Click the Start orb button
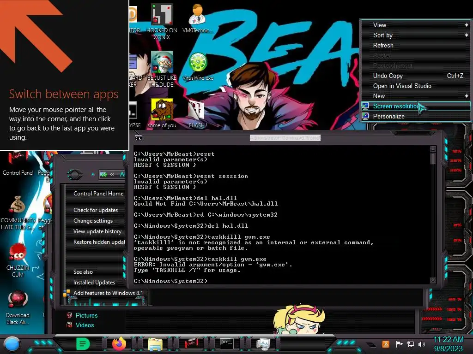The image size is (473, 354). click(12, 344)
